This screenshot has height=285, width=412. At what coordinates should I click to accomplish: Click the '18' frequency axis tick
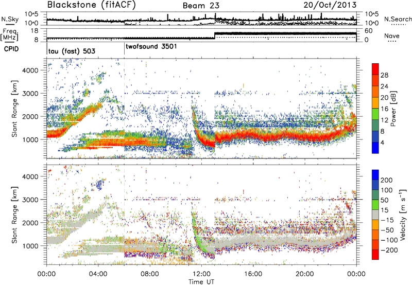[34, 31]
